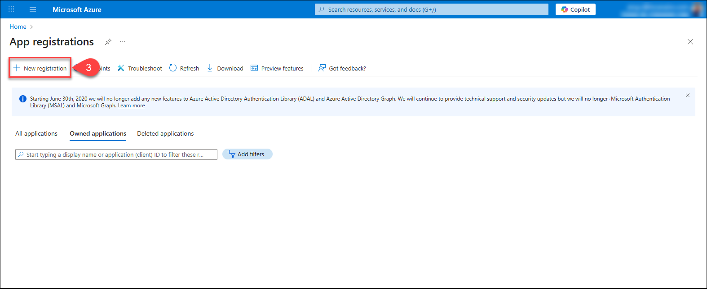The width and height of the screenshot is (707, 291).
Task: Download the app registrations list
Action: [225, 68]
